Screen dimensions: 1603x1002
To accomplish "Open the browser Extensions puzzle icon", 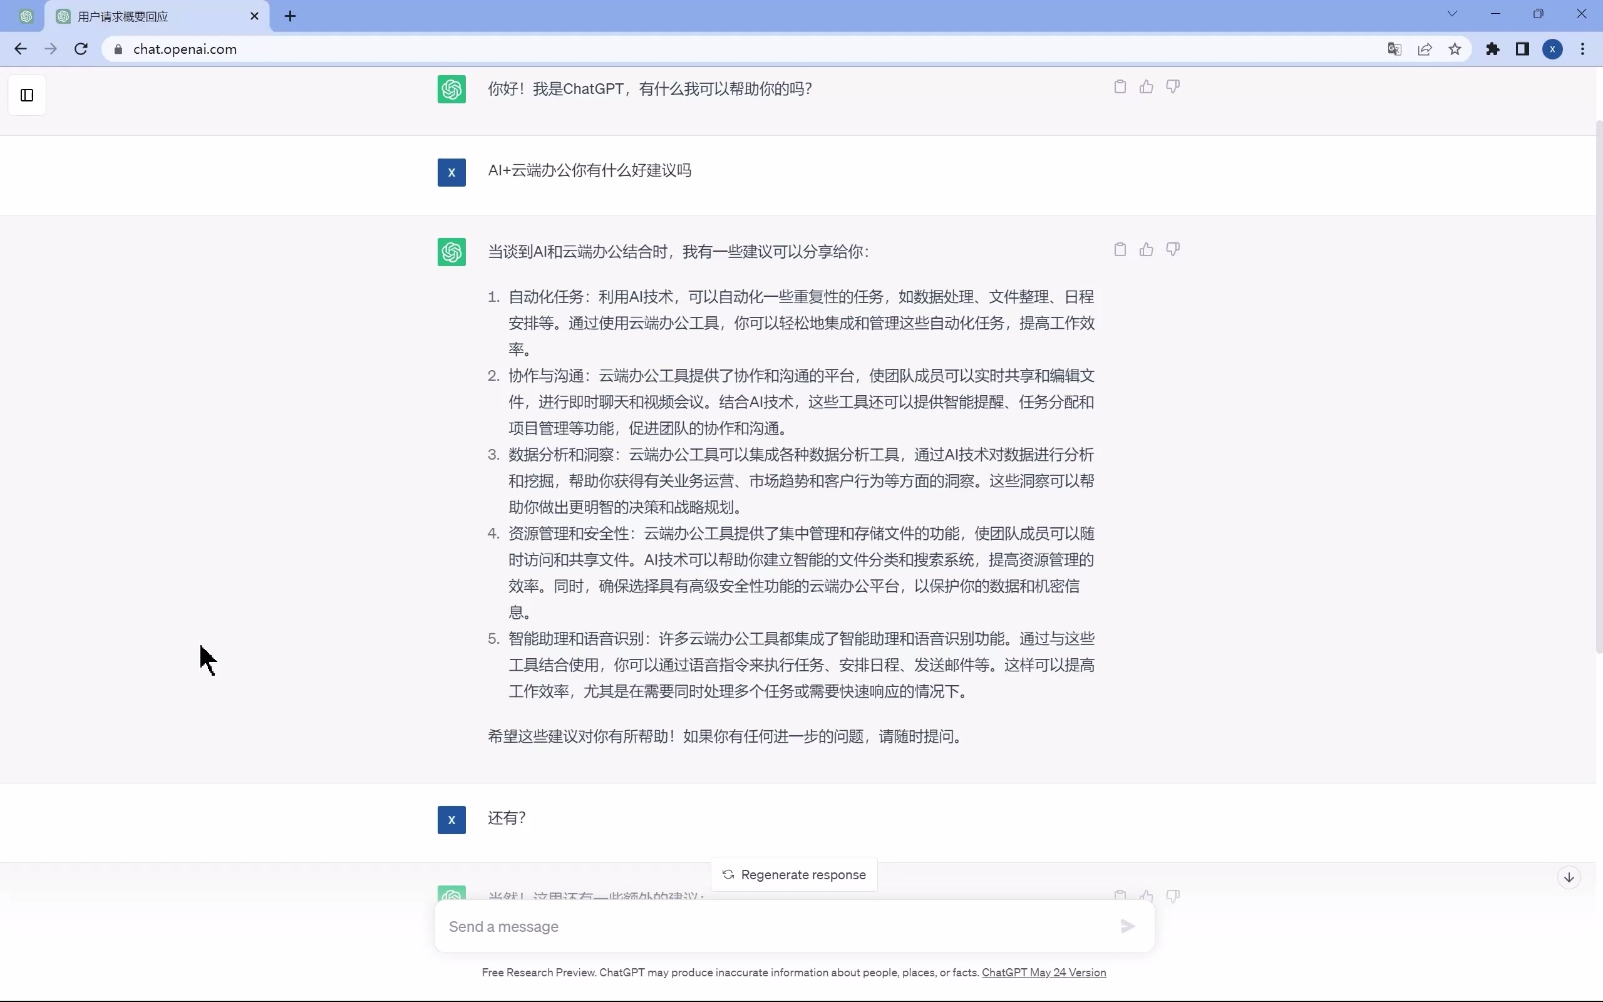I will pos(1493,49).
